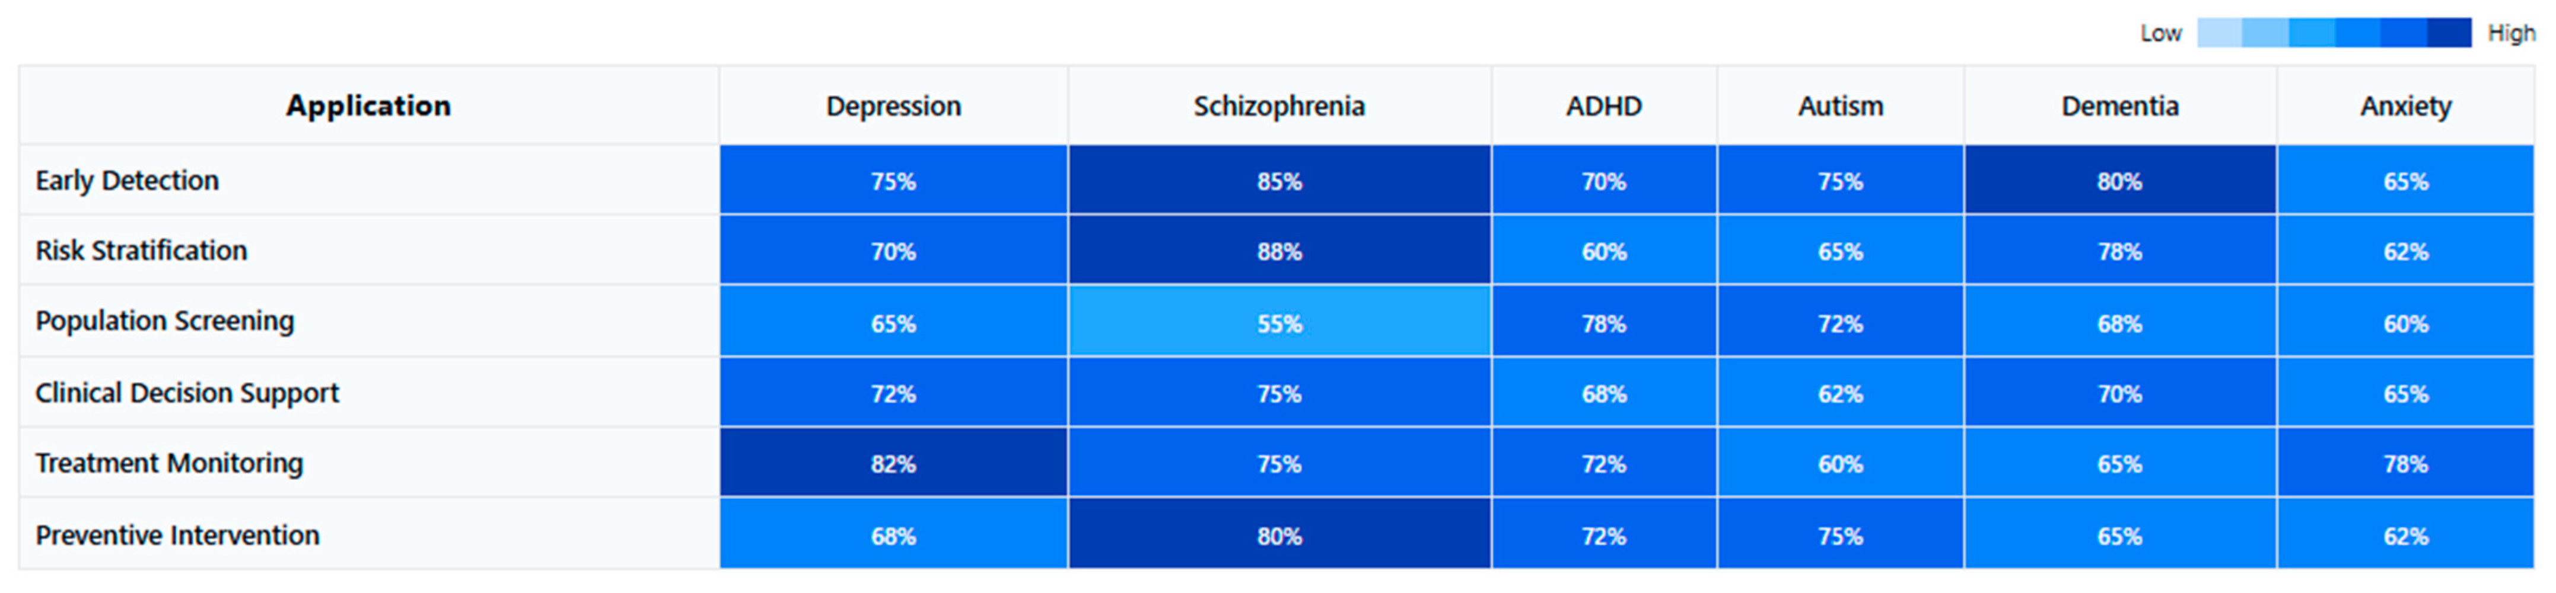Click the Risk Stratification row label
This screenshot has width=2556, height=593.
coord(141,251)
